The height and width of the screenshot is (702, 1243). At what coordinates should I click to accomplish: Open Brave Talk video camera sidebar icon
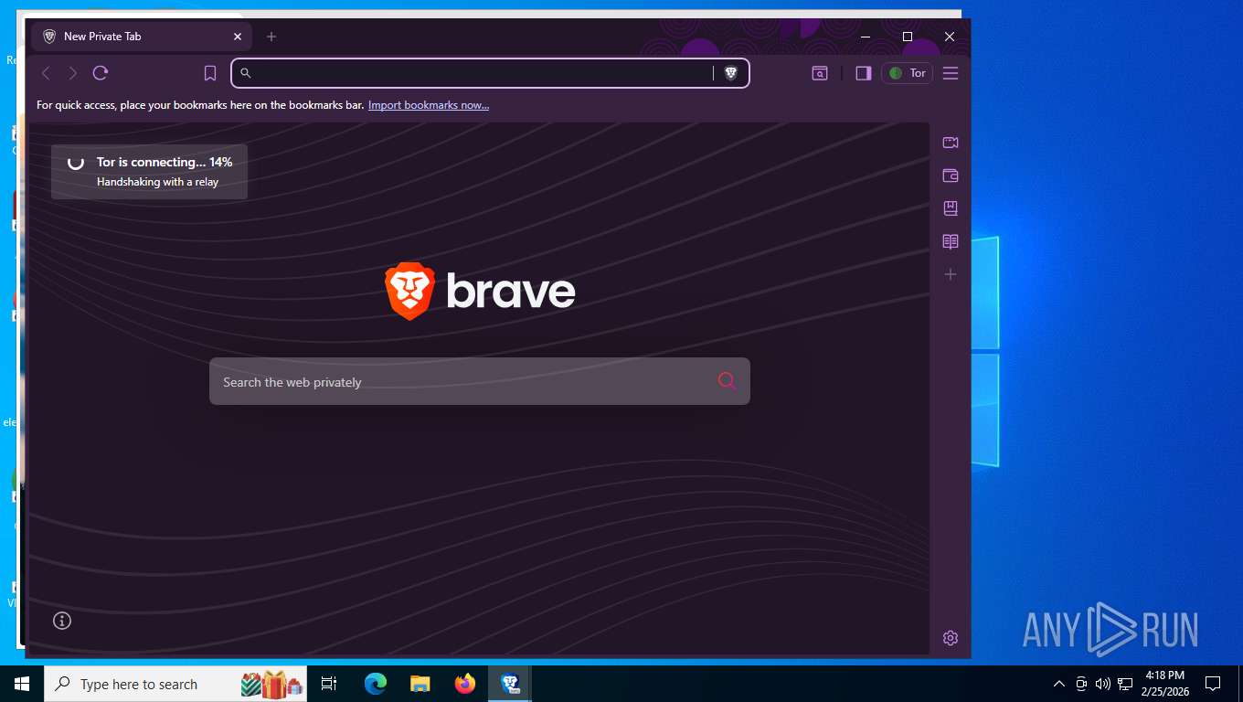[x=951, y=143]
